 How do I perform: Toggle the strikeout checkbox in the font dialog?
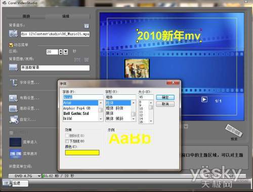click(x=67, y=136)
